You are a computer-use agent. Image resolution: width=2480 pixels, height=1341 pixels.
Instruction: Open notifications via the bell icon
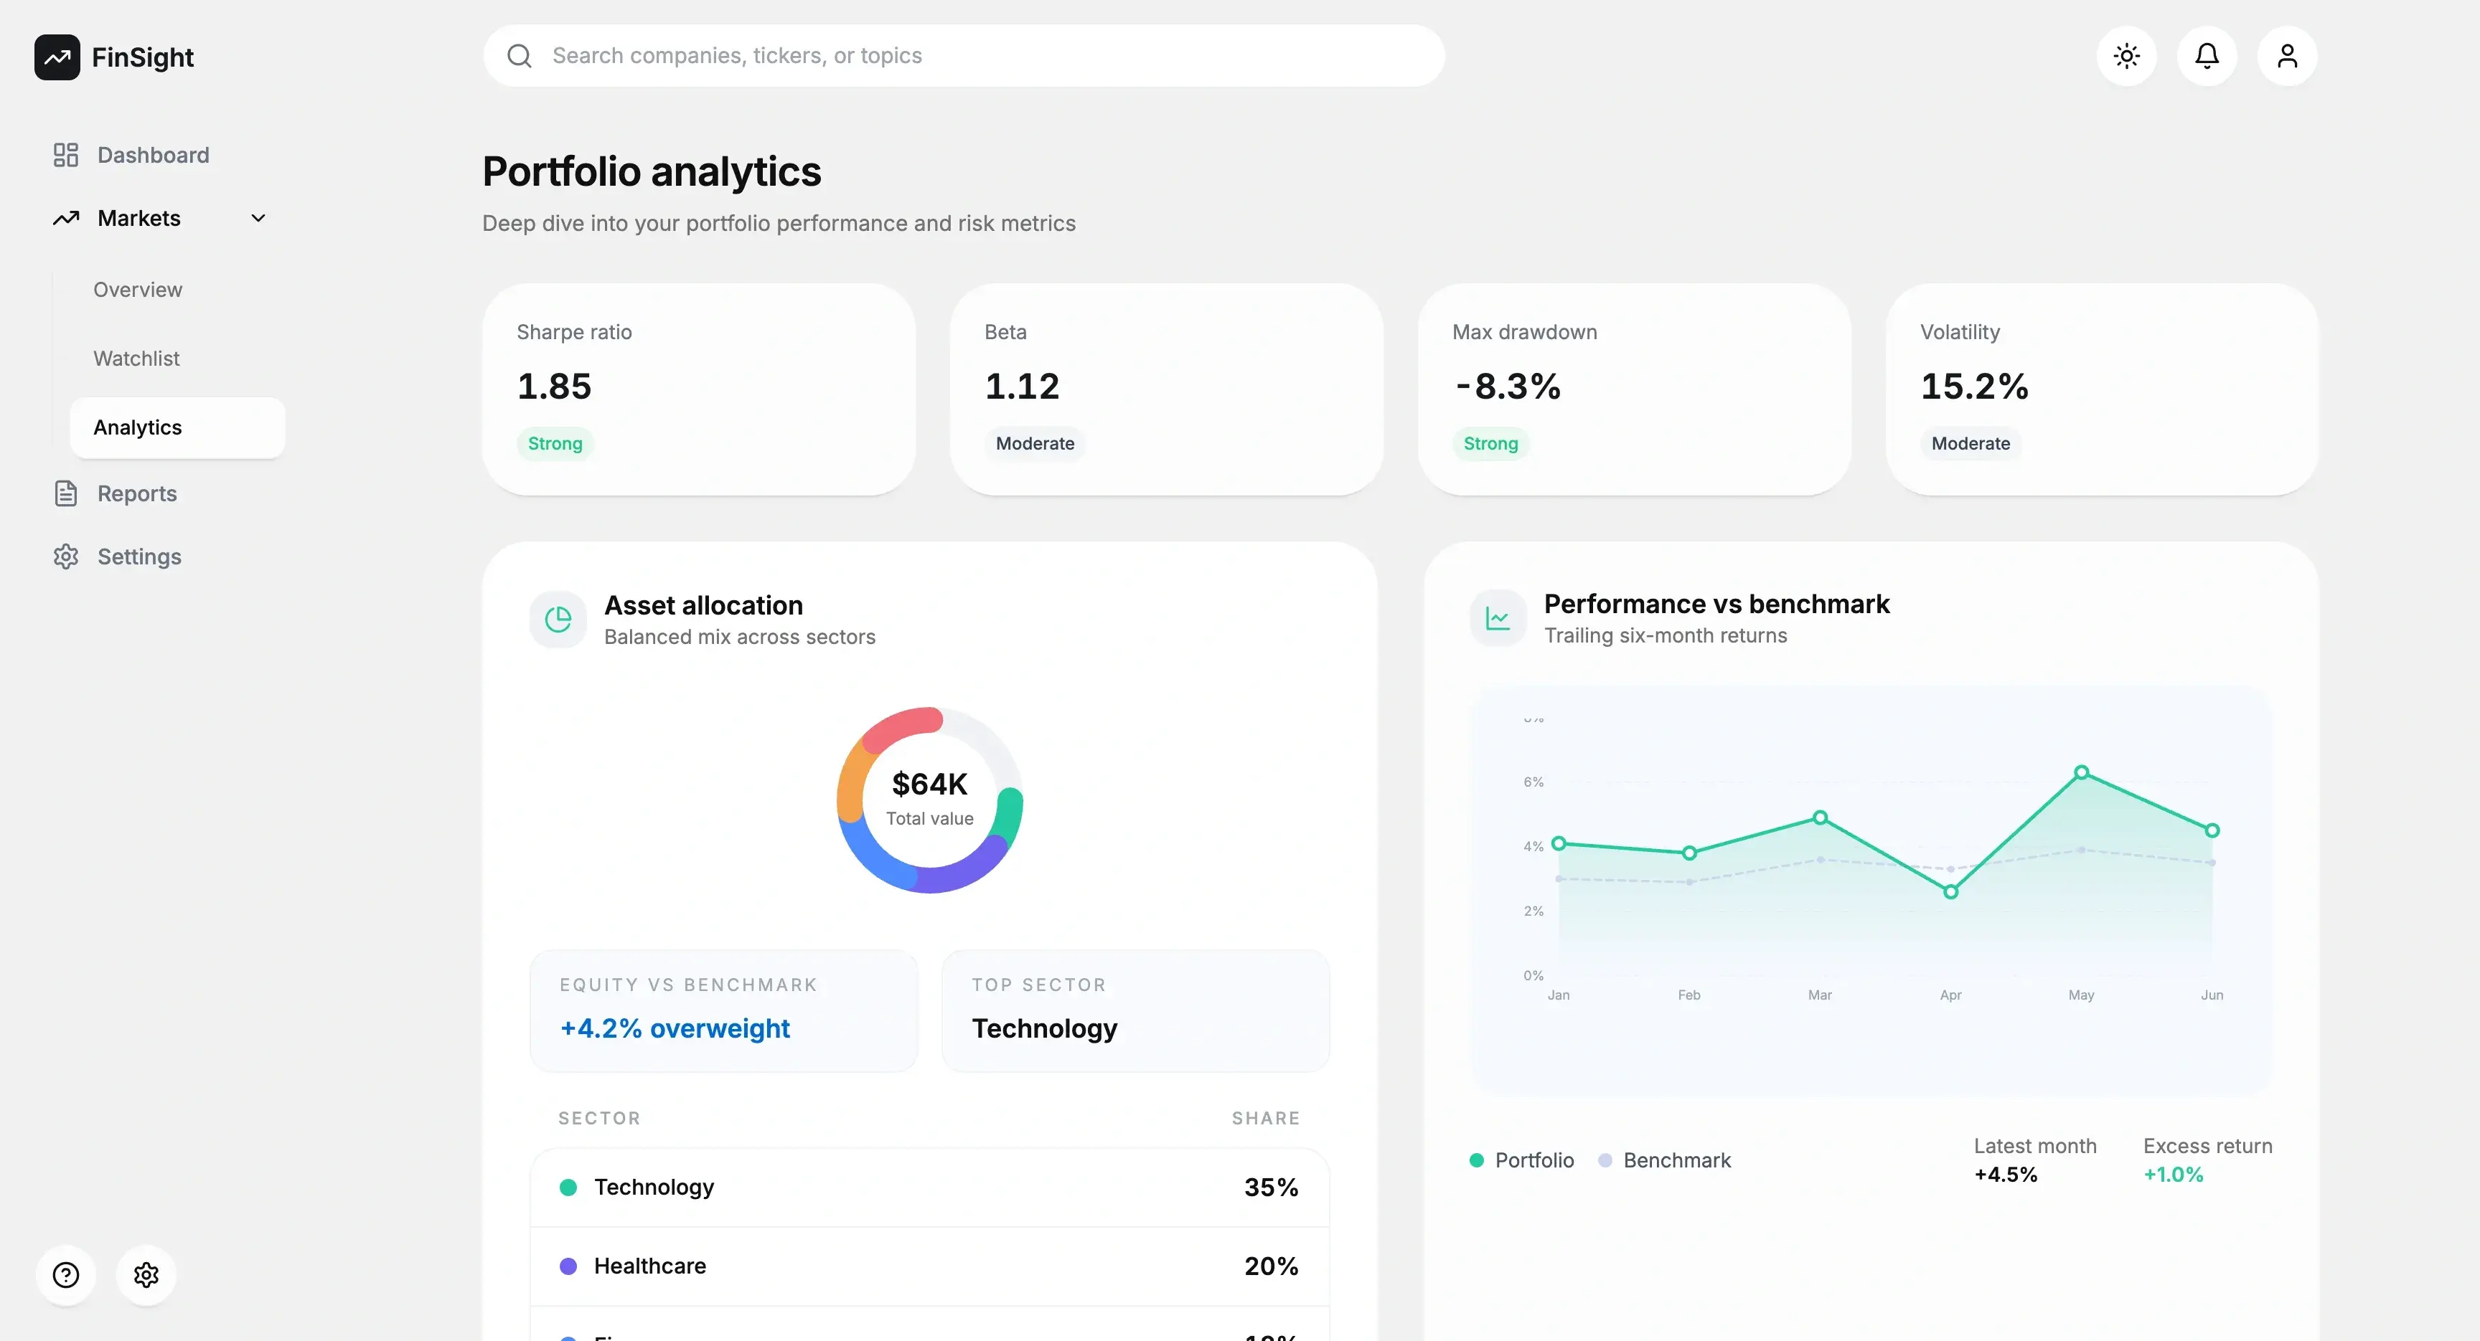click(x=2207, y=55)
